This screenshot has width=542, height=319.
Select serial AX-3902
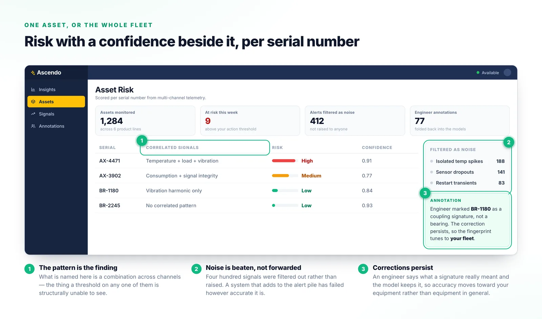pyautogui.click(x=110, y=176)
